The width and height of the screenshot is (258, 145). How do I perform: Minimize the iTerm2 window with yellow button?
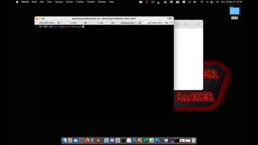point(40,19)
